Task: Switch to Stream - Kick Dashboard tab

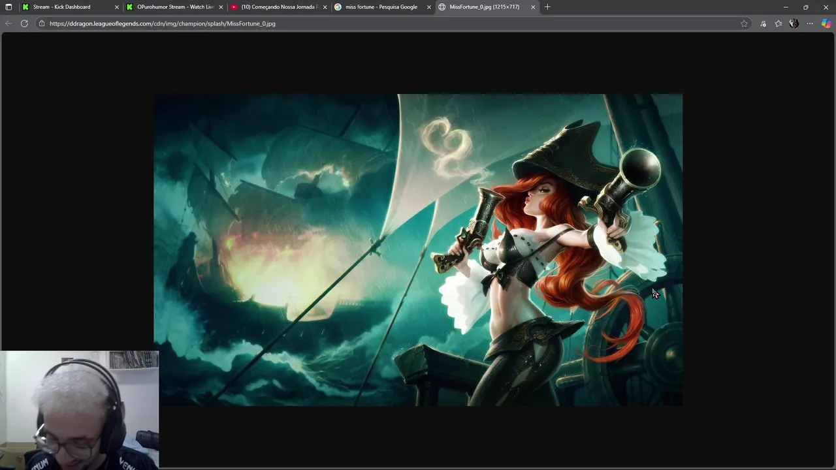Action: (x=71, y=7)
